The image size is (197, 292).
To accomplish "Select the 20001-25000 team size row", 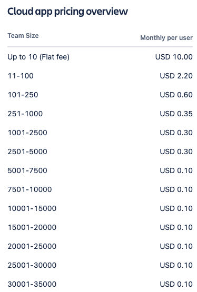I will tap(100, 246).
